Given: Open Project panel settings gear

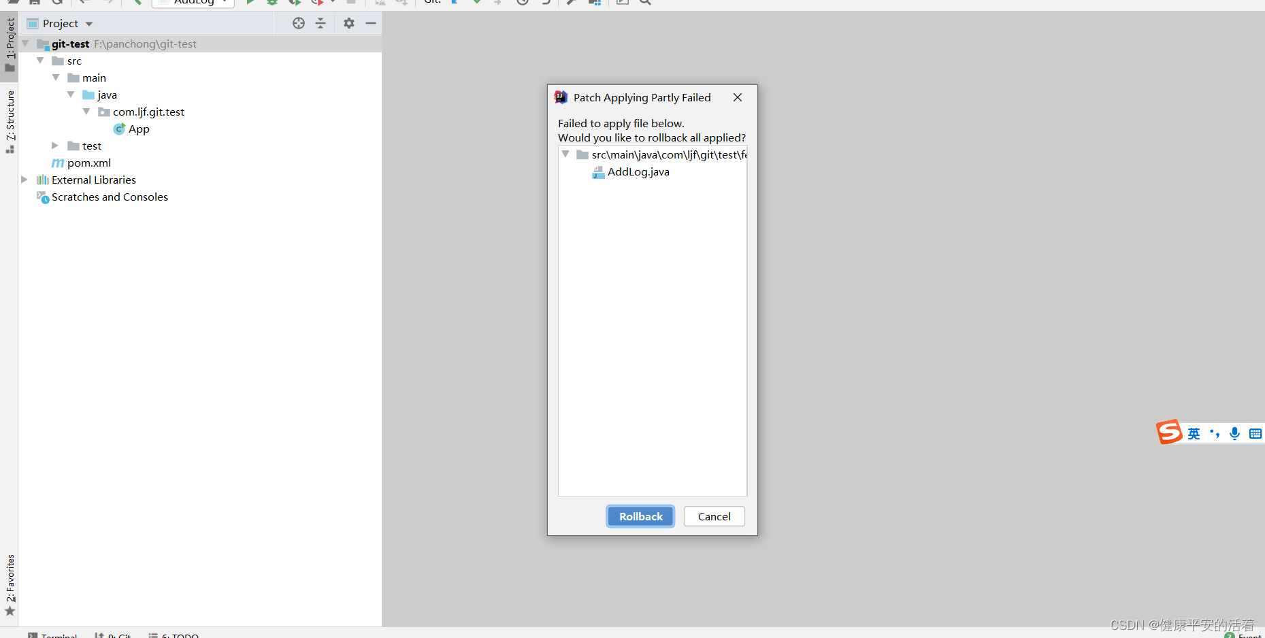Looking at the screenshot, I should (x=349, y=23).
